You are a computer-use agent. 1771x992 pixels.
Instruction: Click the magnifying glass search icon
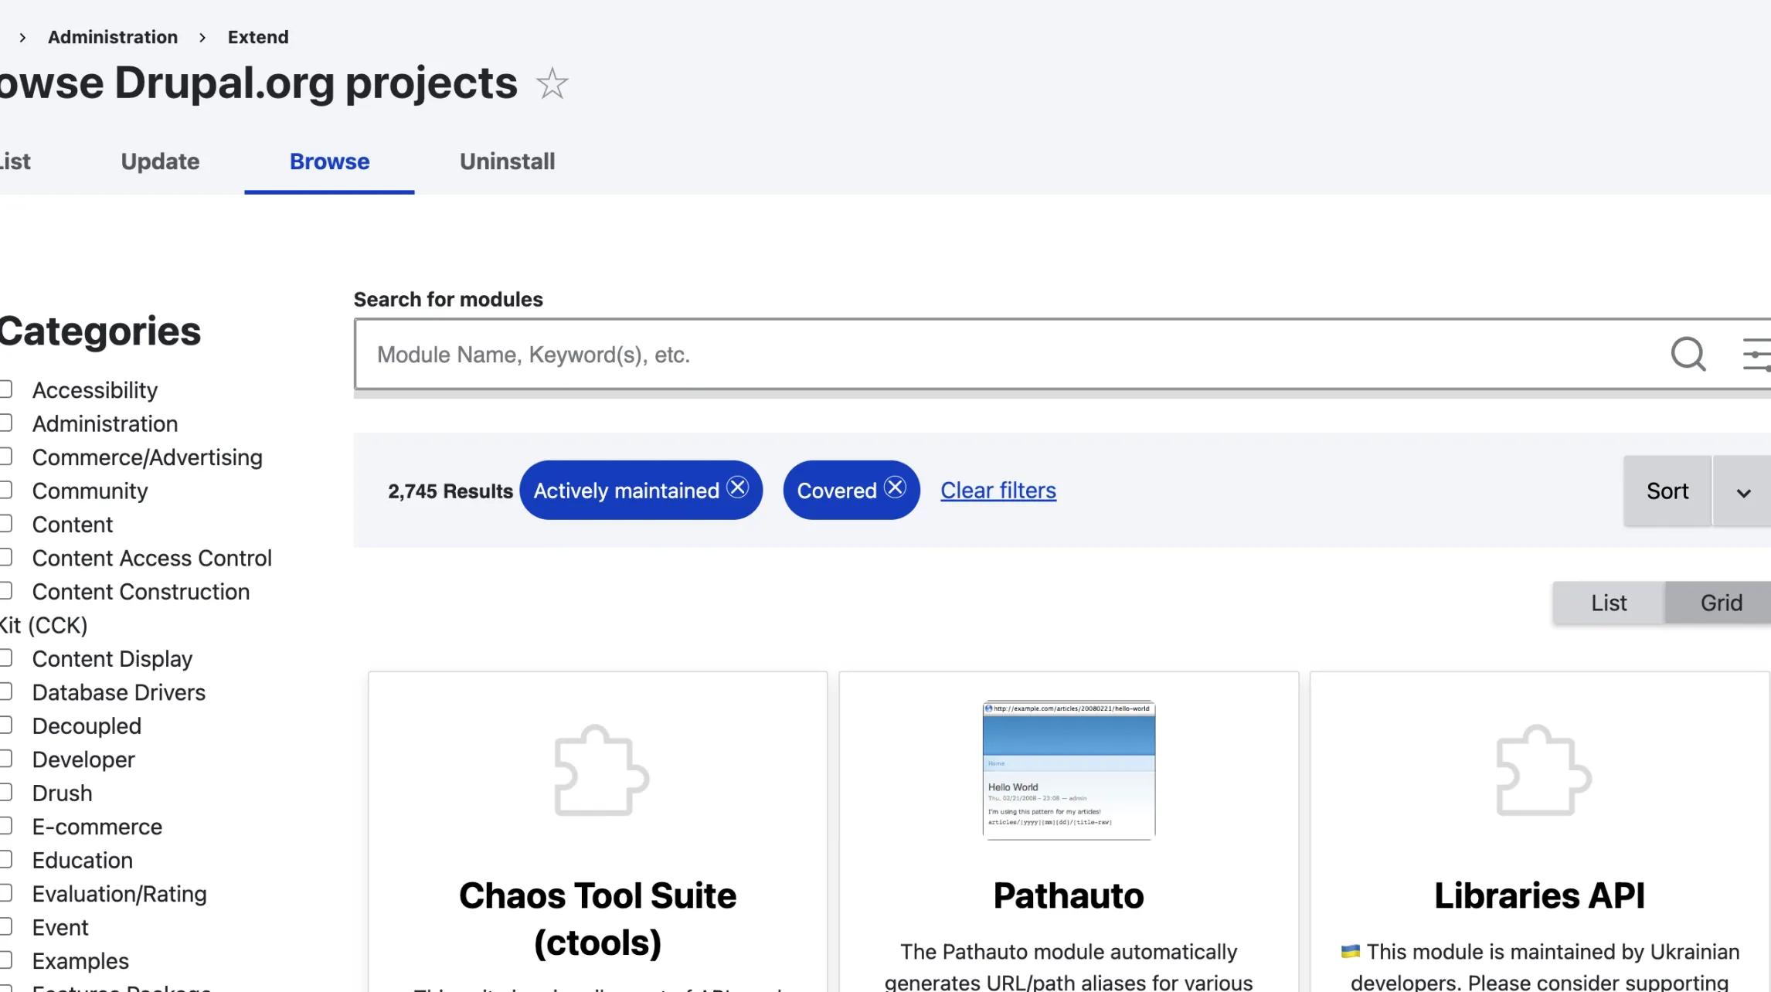click(x=1688, y=355)
